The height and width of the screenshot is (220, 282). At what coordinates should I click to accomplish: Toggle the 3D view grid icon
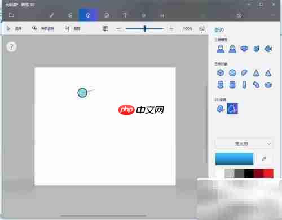[x=105, y=29]
